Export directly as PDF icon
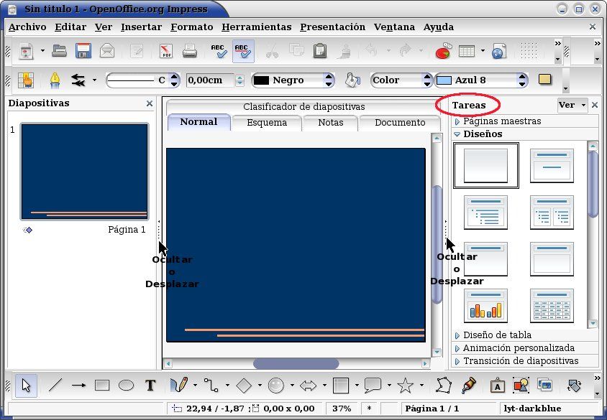 click(166, 51)
